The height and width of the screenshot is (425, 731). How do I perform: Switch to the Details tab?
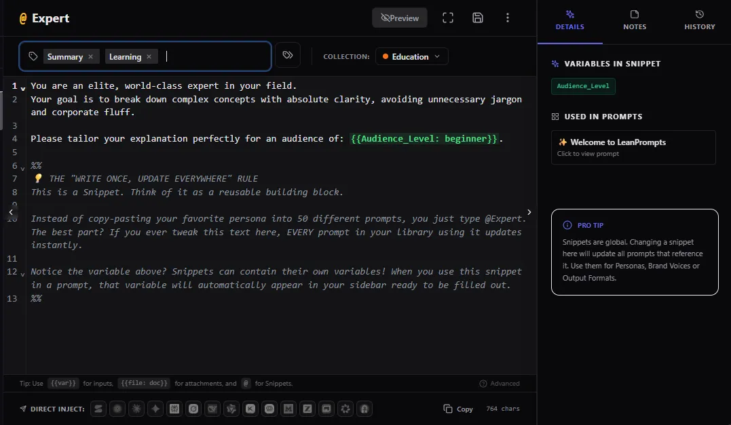[569, 21]
